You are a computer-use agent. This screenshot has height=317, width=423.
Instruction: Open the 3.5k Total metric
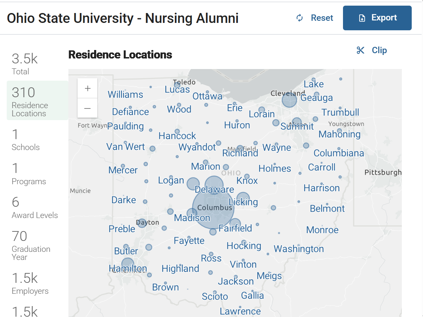click(x=25, y=64)
